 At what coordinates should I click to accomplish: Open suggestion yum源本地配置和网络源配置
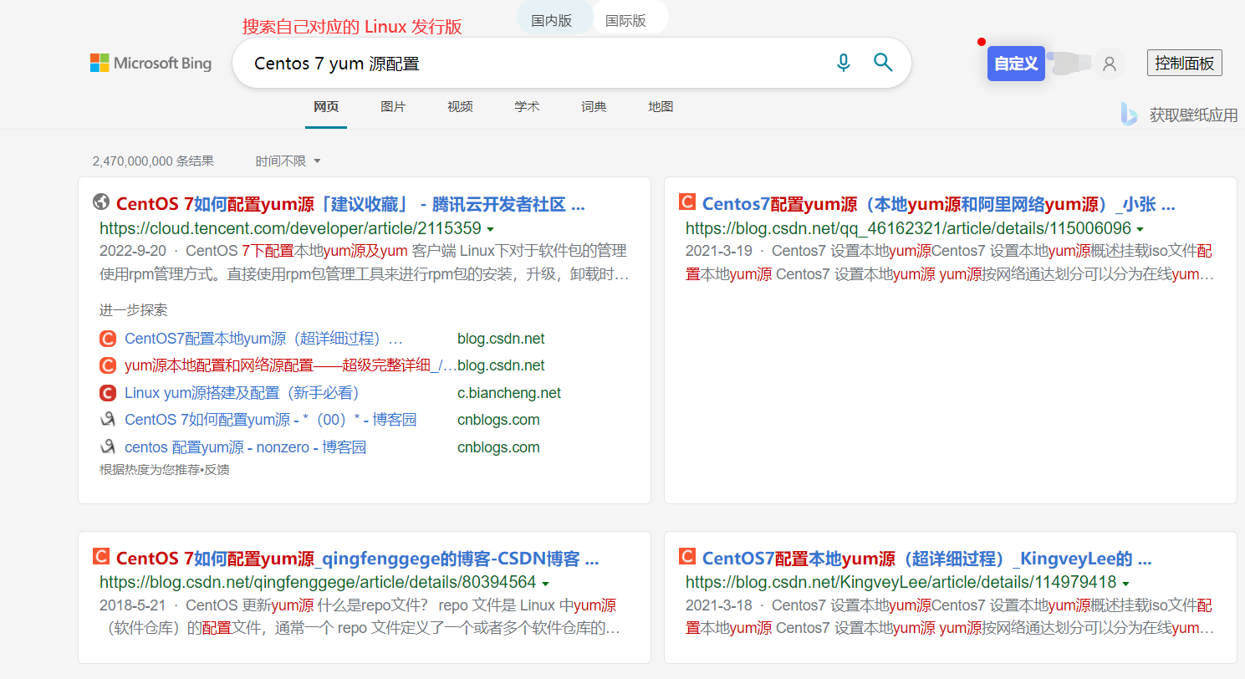[x=291, y=365]
